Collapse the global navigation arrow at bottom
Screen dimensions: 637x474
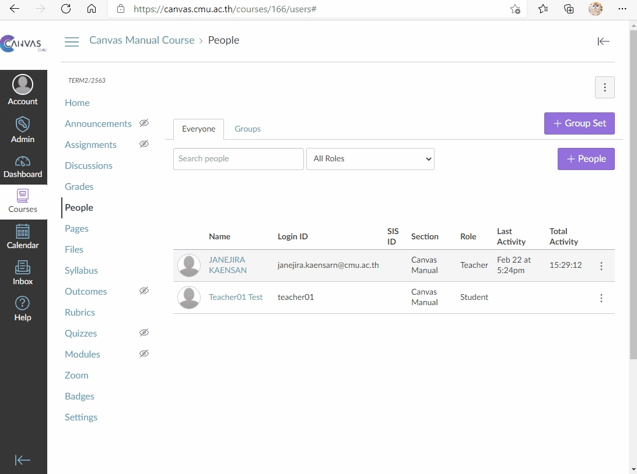[23, 460]
